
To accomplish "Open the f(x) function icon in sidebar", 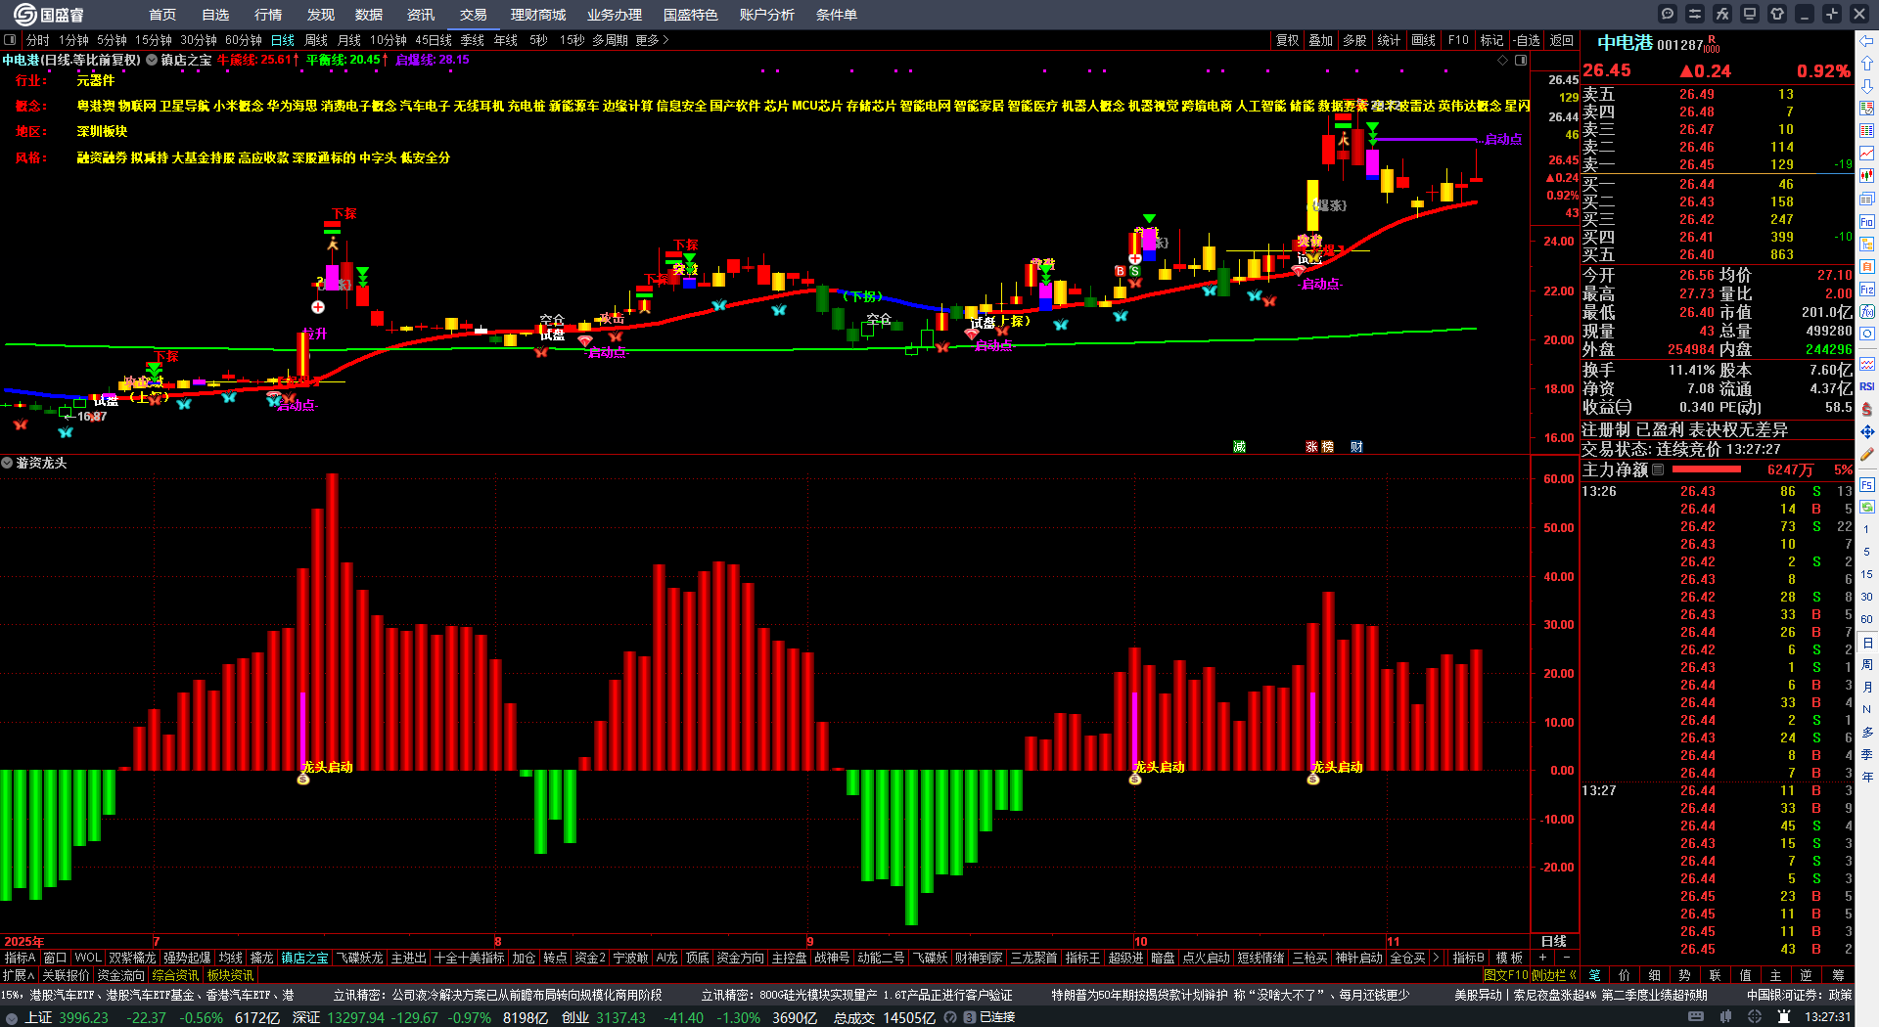I will point(1867,312).
